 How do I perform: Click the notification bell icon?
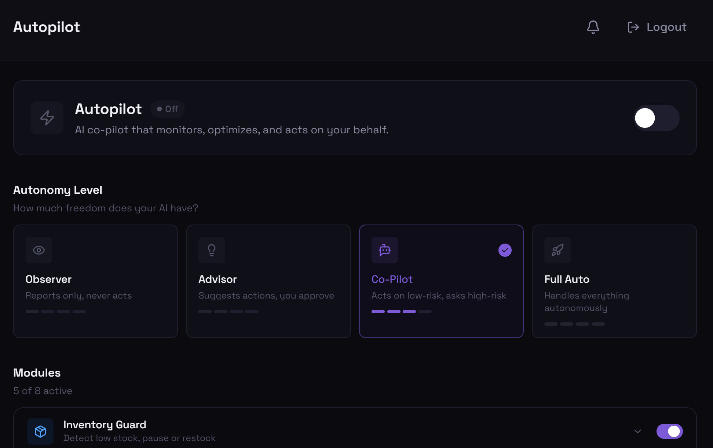pos(593,27)
